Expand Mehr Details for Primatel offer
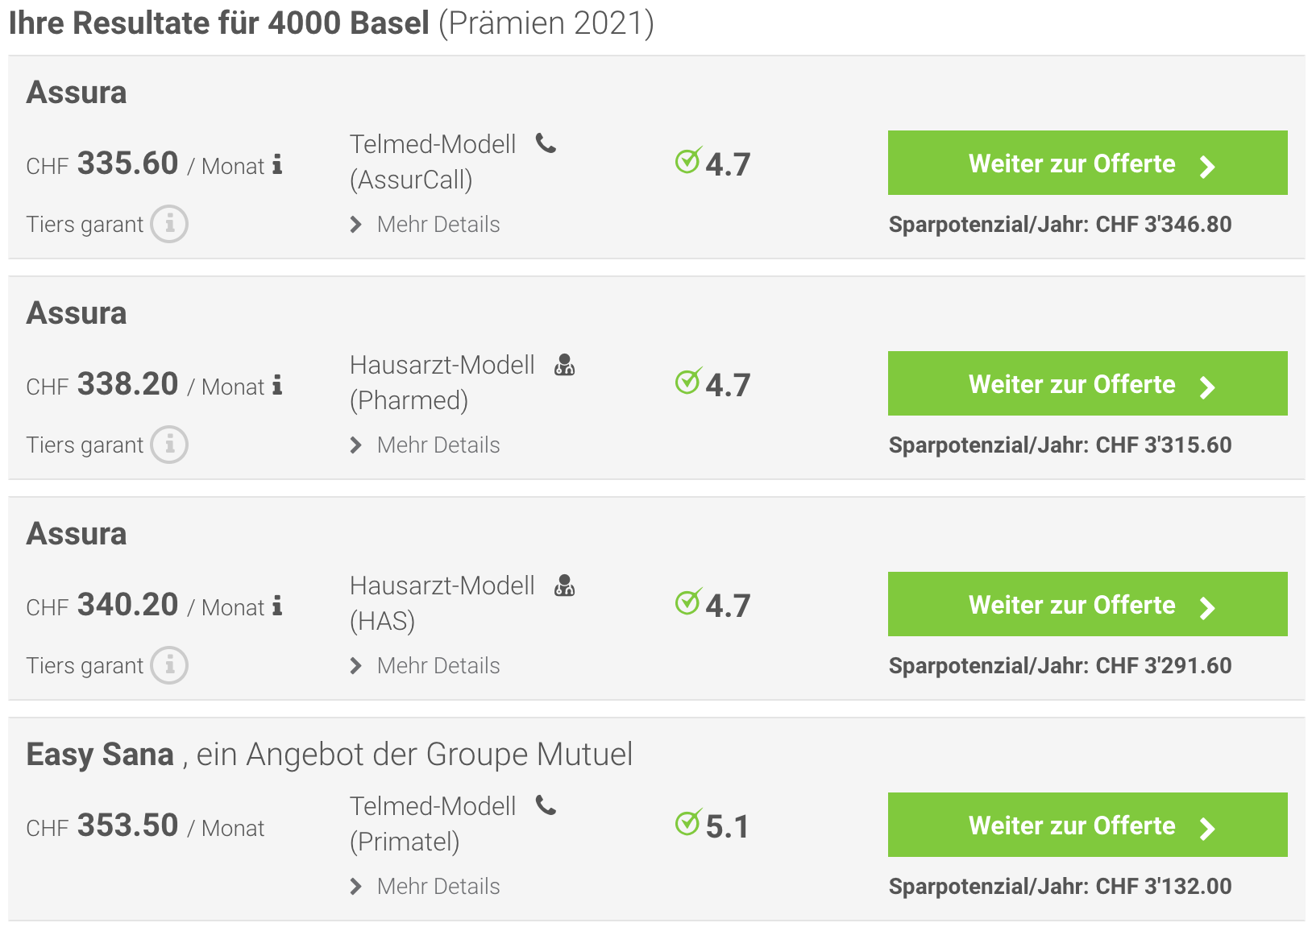The image size is (1312, 931). click(x=426, y=887)
